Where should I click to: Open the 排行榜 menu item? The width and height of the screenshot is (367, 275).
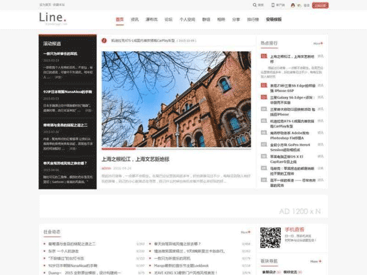(253, 20)
